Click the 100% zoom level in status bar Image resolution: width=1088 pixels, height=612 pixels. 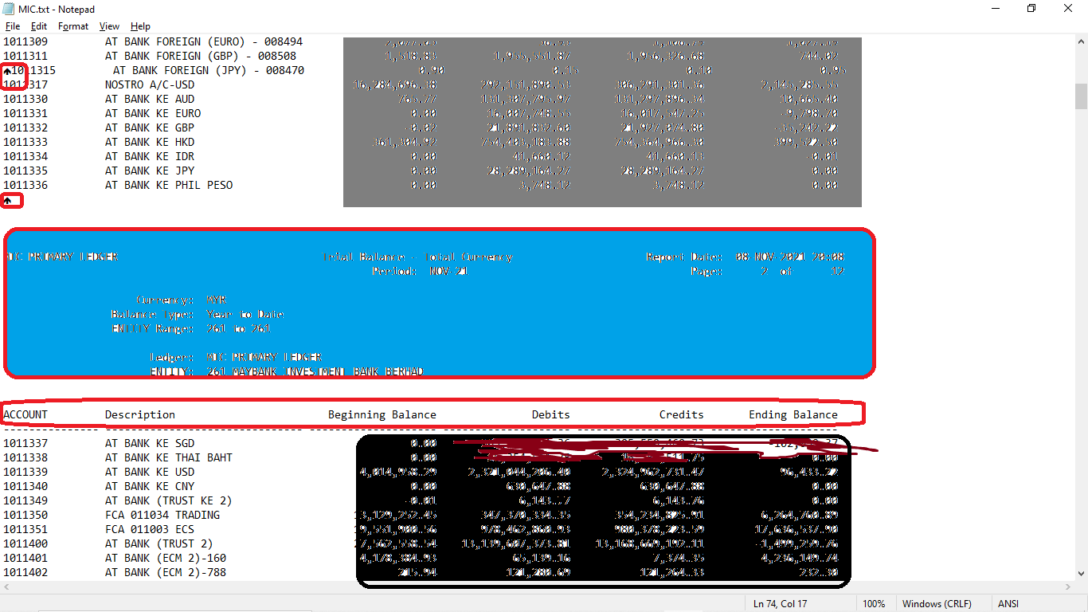point(874,603)
